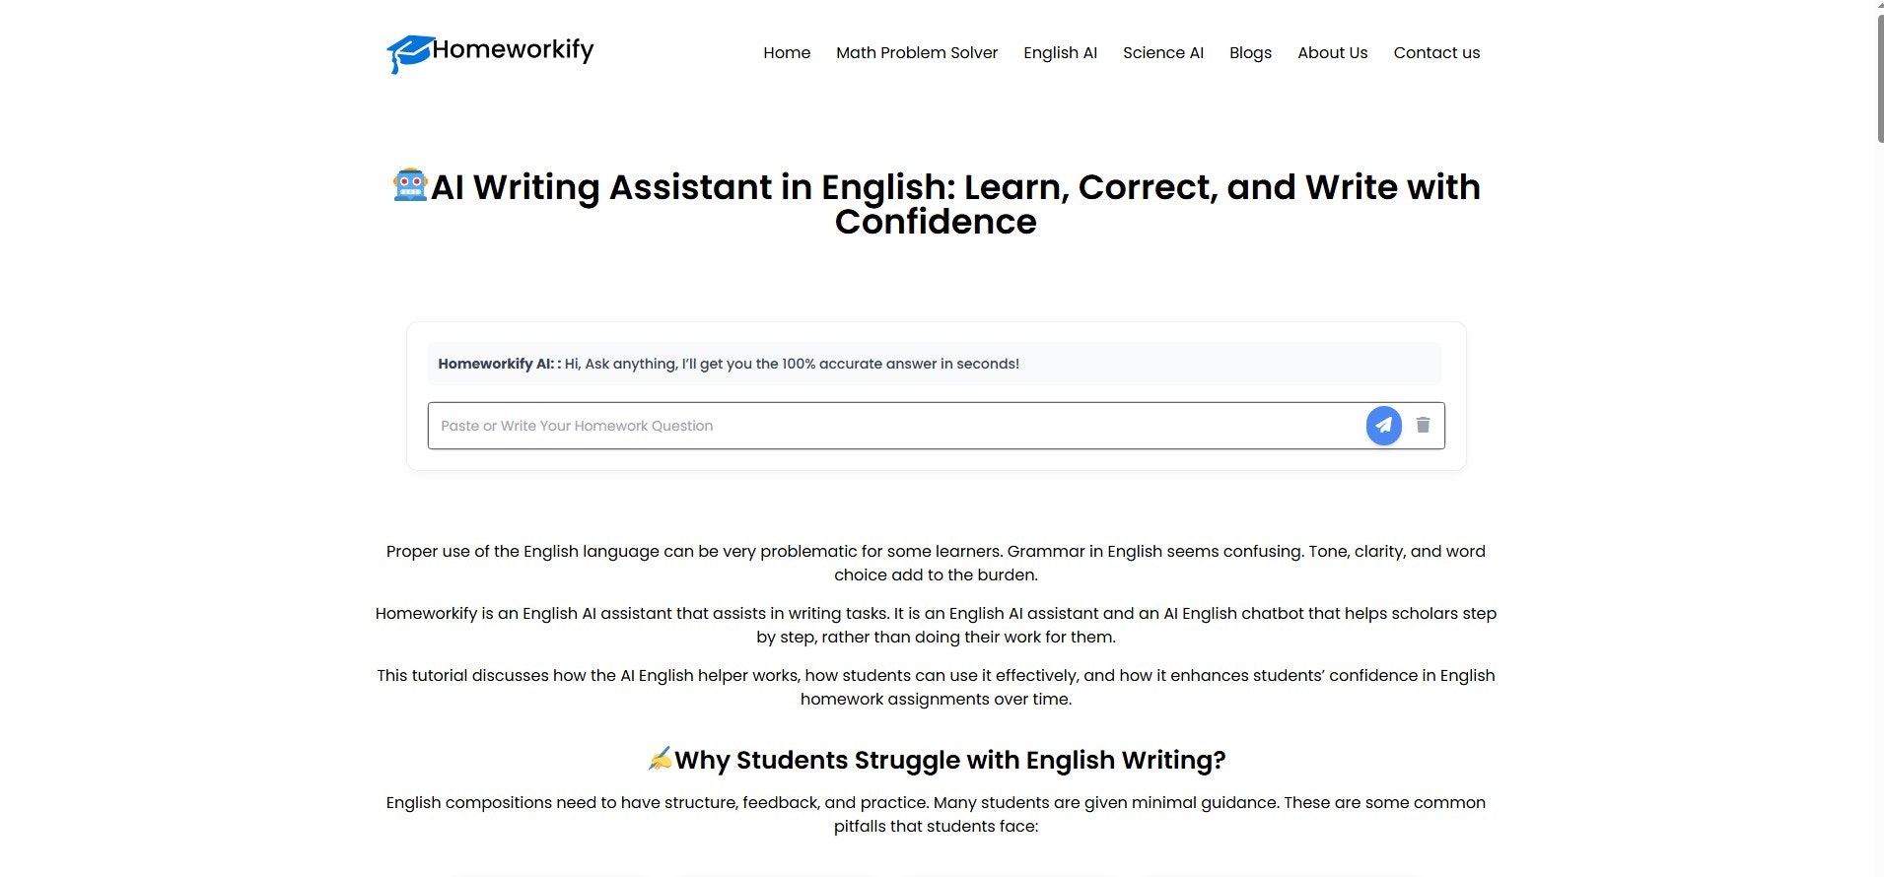Click the writing hand emoji beside Why Students Struggle
1884x877 pixels.
tap(660, 759)
